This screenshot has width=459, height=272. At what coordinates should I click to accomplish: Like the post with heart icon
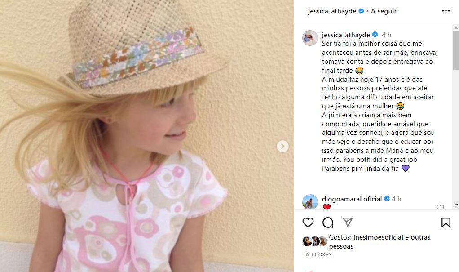coord(308,223)
